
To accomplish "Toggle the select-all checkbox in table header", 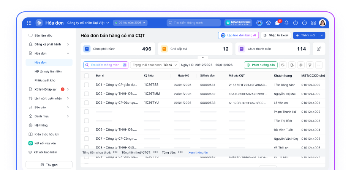I will [86, 76].
